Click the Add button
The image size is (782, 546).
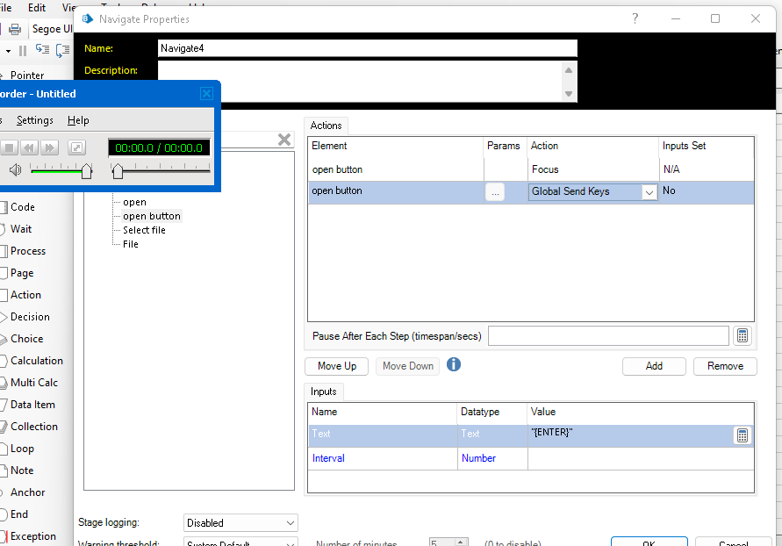pos(654,366)
